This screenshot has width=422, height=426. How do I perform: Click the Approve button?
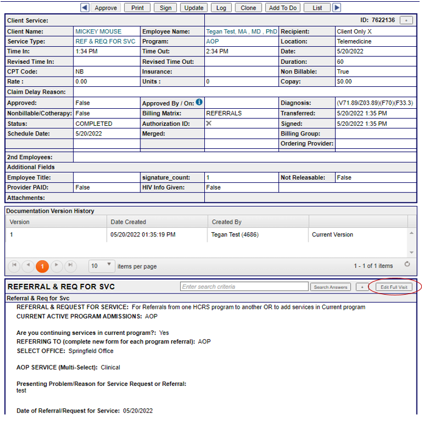(x=106, y=8)
